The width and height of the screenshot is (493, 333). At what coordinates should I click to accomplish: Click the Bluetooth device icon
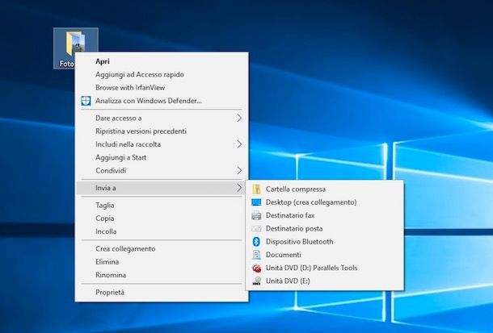click(x=256, y=241)
